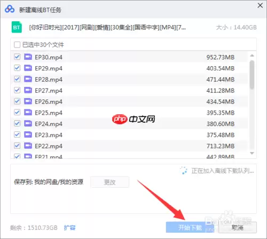
Task: Click the 375.48MB size value
Action: point(221,135)
